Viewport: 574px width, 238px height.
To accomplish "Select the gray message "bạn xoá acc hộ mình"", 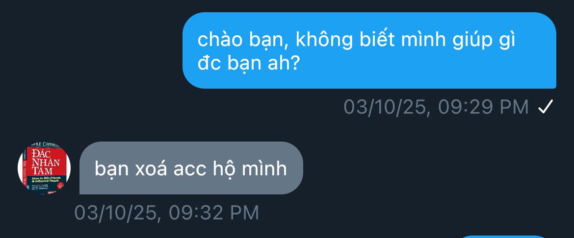I will (x=191, y=168).
